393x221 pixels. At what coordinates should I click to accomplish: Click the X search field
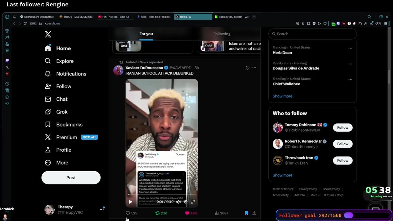(x=313, y=34)
